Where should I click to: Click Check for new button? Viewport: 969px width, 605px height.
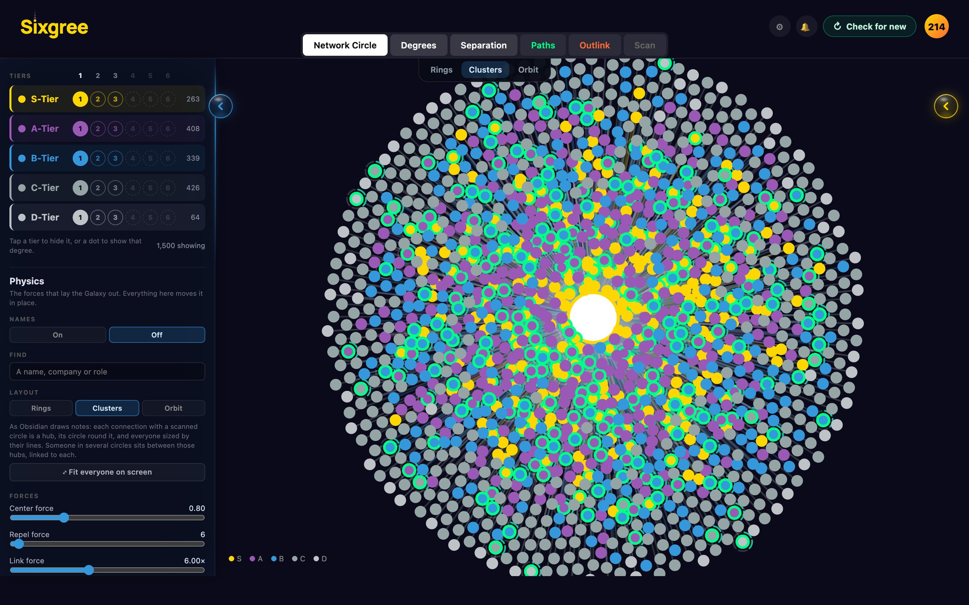tap(870, 27)
